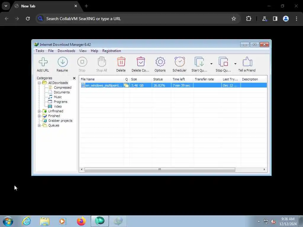The width and height of the screenshot is (303, 227).
Task: Sort by File Name column header
Action: (101, 79)
